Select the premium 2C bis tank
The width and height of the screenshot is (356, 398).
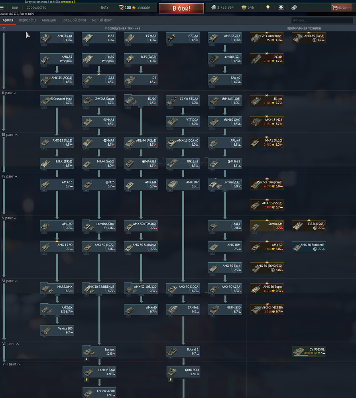266,59
